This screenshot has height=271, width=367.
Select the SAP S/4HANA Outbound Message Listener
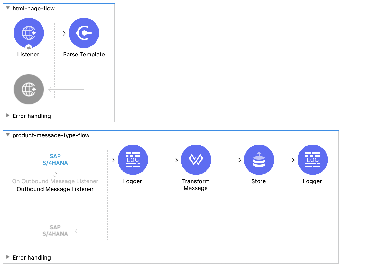(x=55, y=160)
